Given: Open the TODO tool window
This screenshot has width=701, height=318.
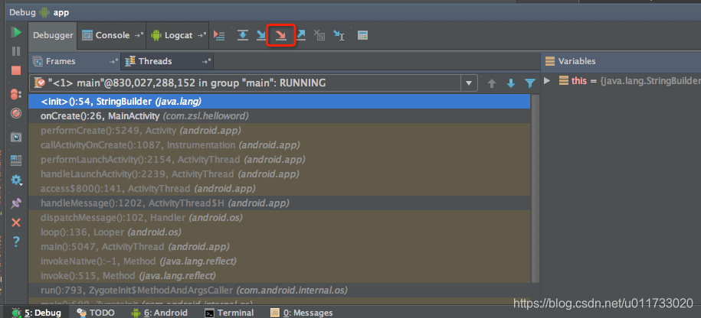Looking at the screenshot, I should pyautogui.click(x=96, y=313).
